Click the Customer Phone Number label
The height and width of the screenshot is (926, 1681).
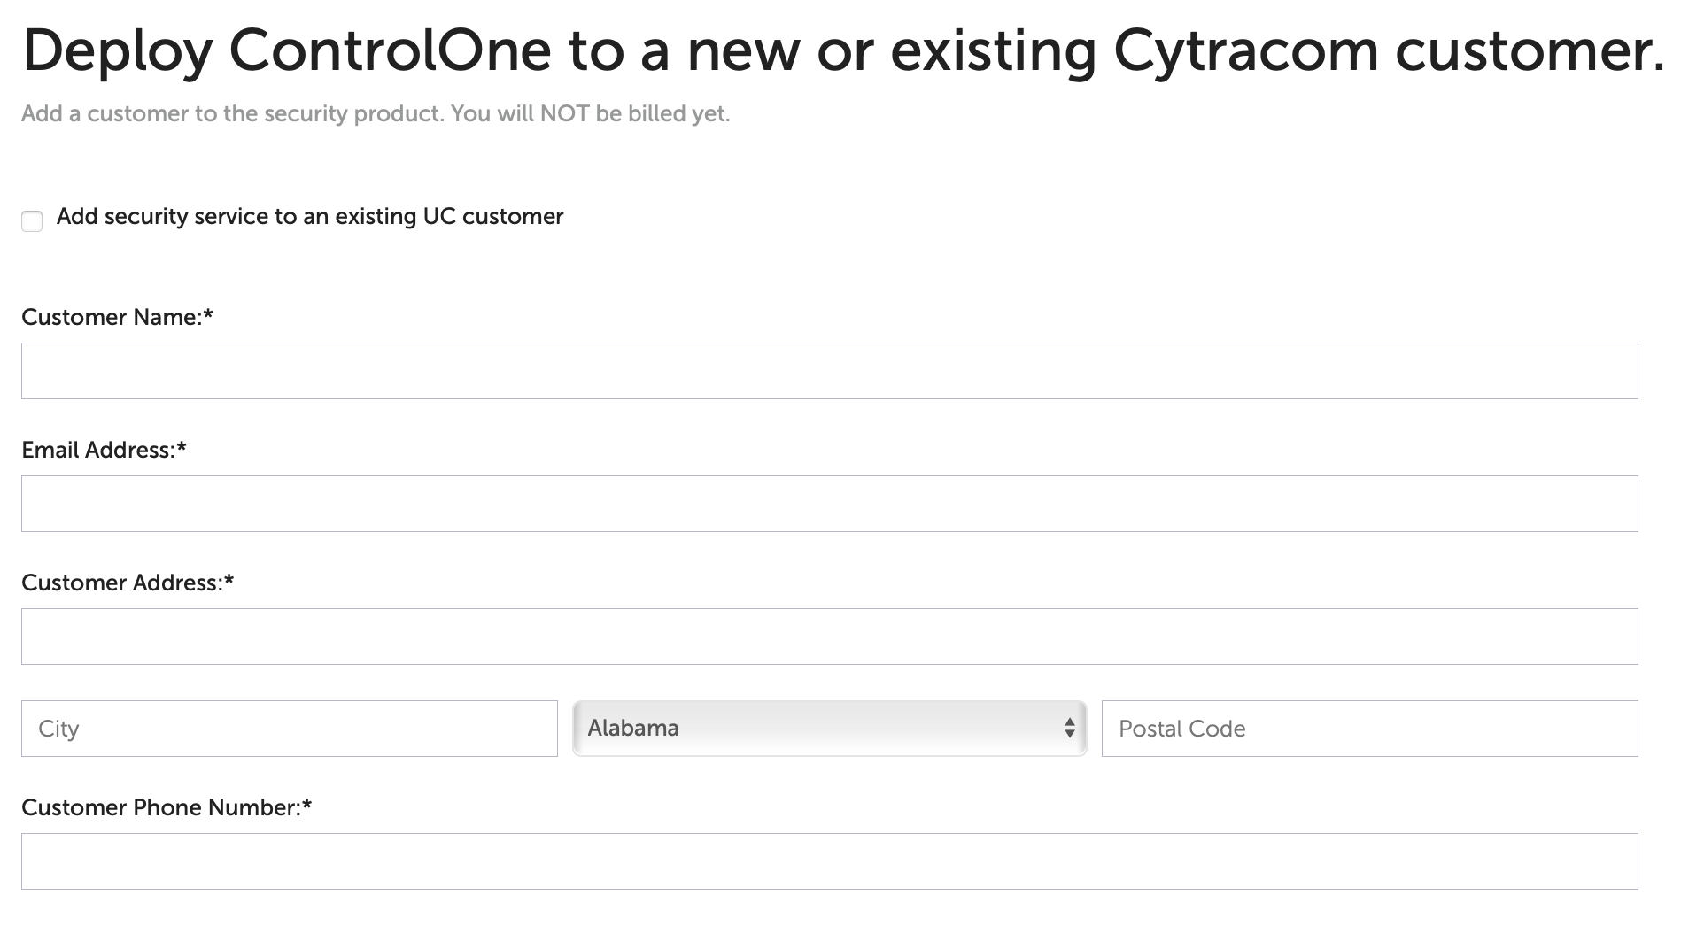point(165,807)
